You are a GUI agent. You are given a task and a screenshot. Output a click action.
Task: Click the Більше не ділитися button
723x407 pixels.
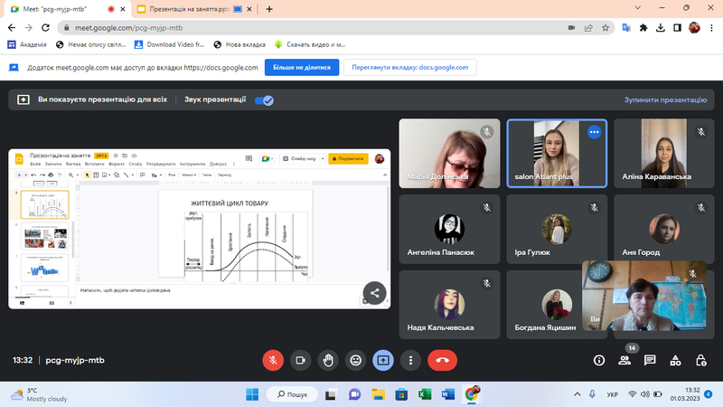point(302,67)
